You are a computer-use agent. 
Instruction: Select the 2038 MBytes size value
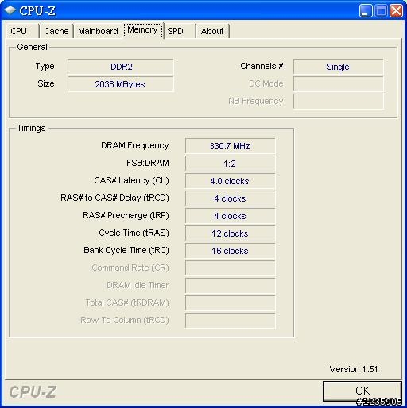click(121, 84)
